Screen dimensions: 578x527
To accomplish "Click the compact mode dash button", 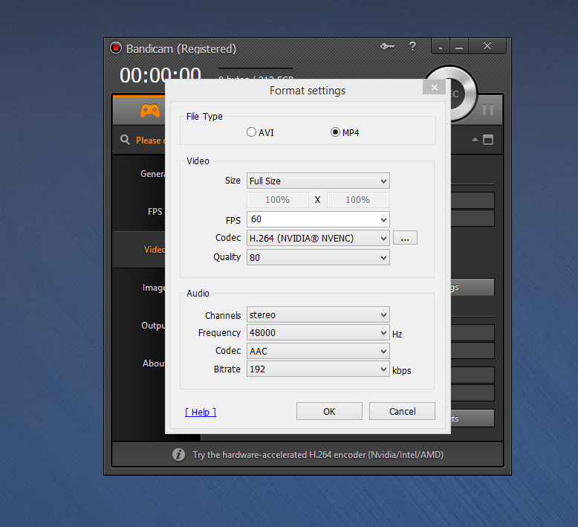I will 441,47.
